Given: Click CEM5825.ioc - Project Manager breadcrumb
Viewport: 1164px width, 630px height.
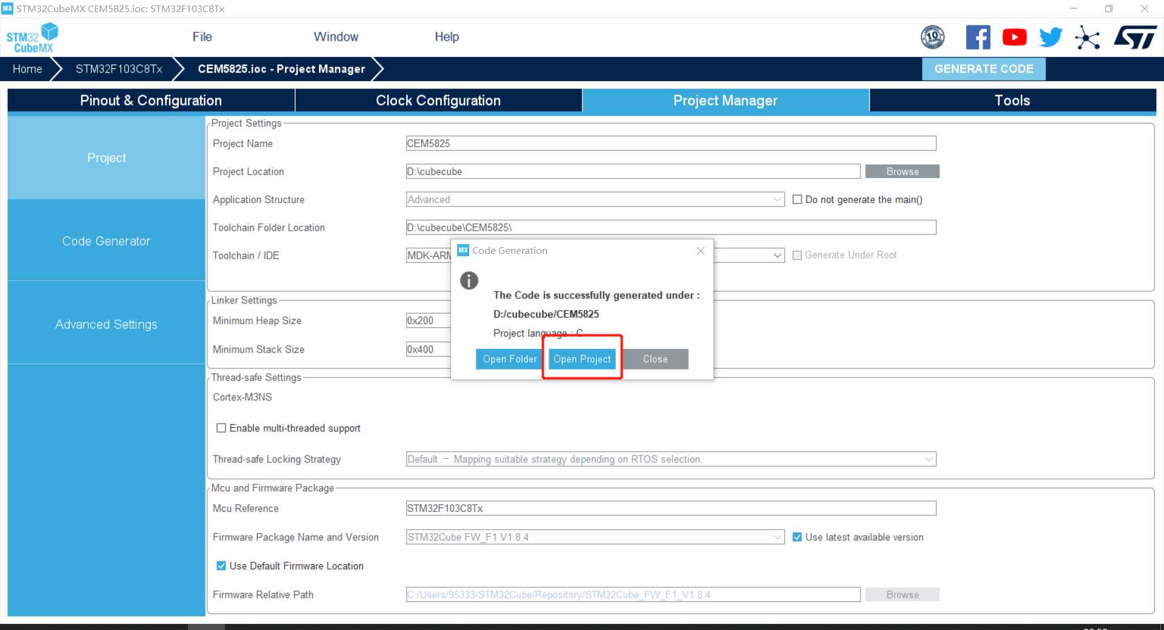Looking at the screenshot, I should (x=281, y=69).
